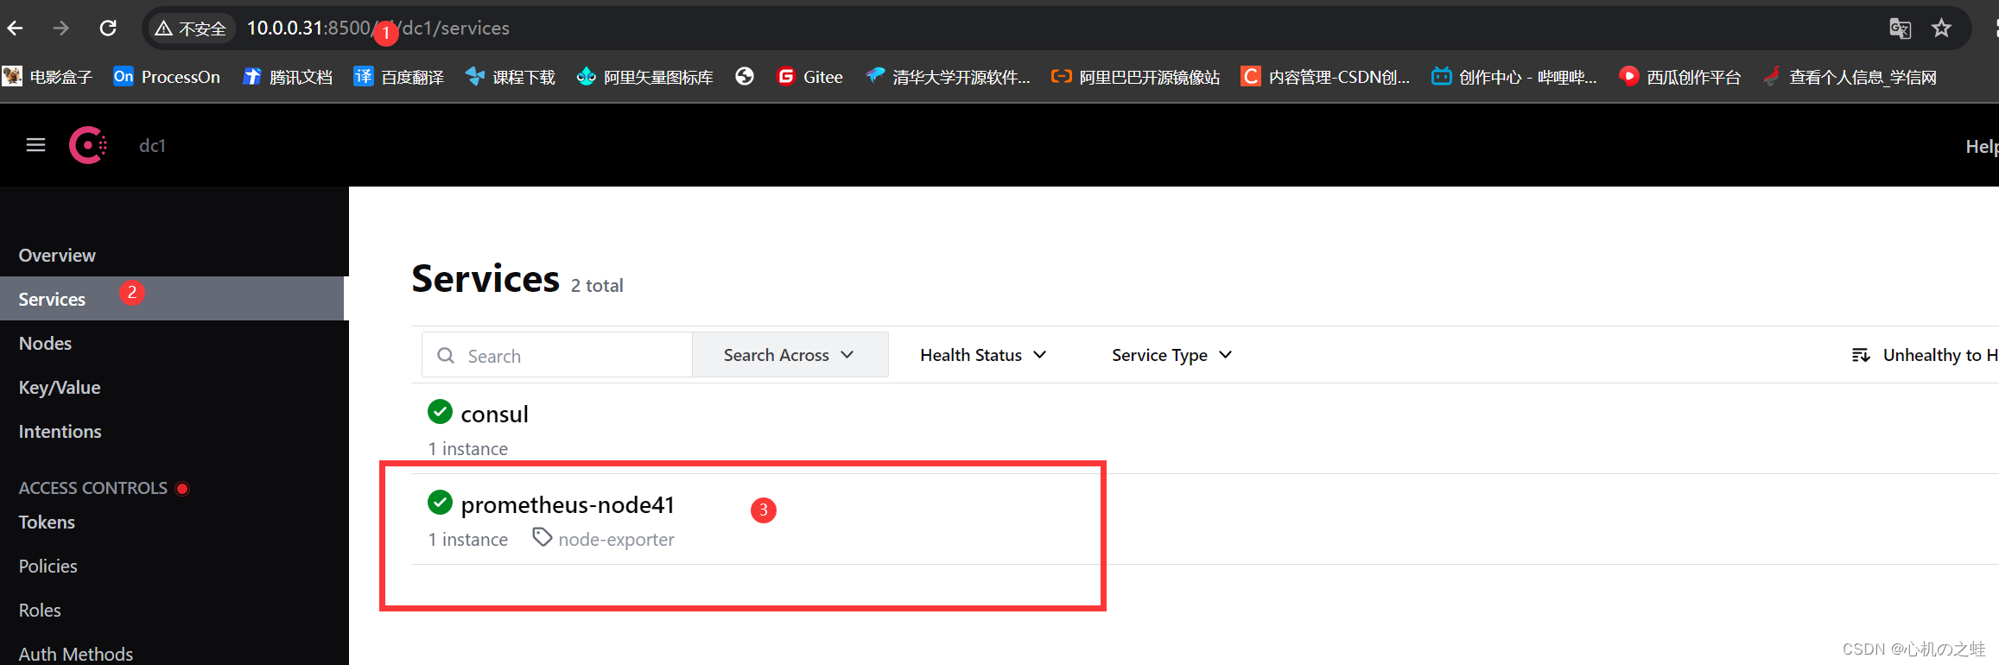Click the node-exporter tag
The width and height of the screenshot is (1999, 665).
pos(616,540)
